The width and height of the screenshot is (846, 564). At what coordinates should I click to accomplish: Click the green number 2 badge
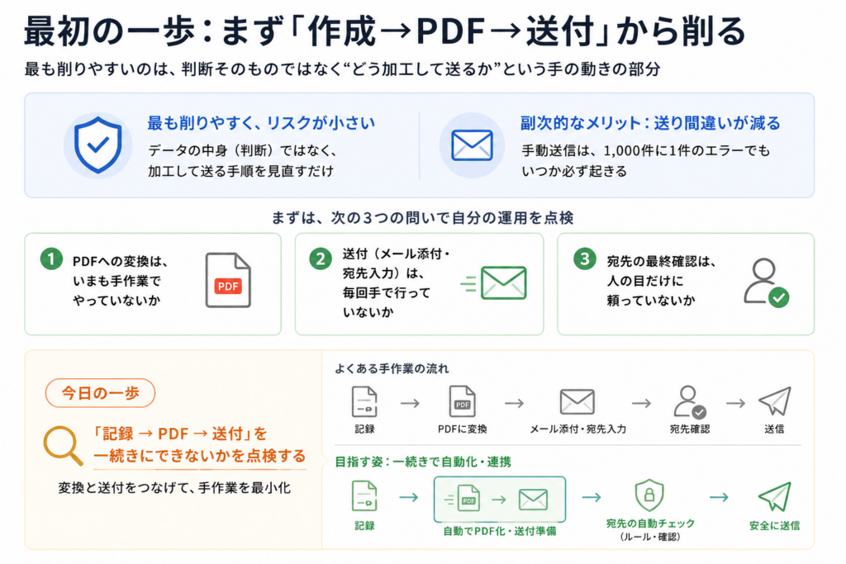(321, 258)
